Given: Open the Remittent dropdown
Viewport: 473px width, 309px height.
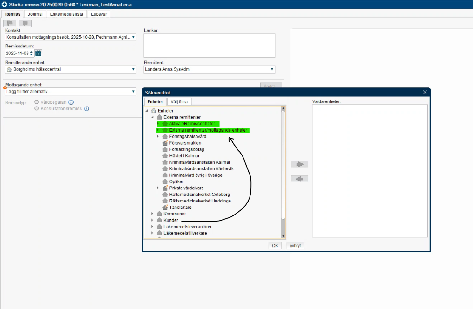Looking at the screenshot, I should (x=272, y=69).
